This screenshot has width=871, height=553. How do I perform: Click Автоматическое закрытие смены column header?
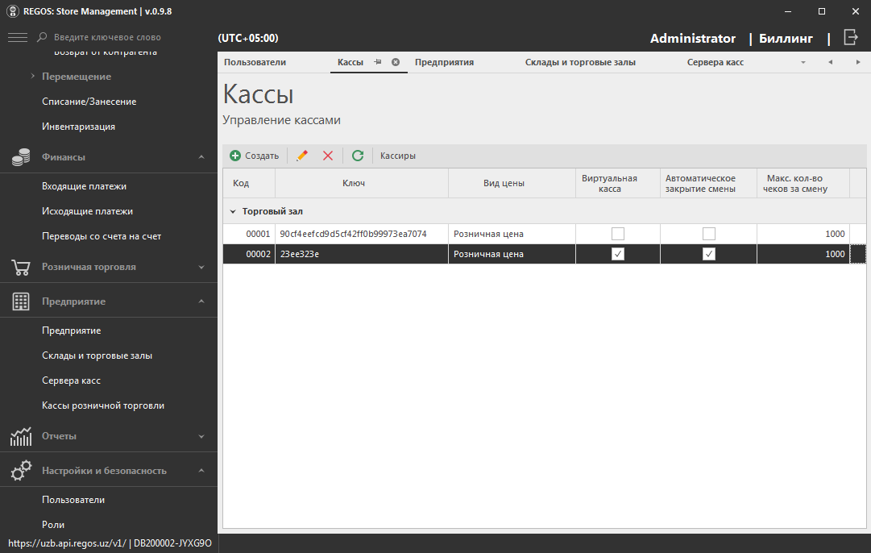pos(708,184)
